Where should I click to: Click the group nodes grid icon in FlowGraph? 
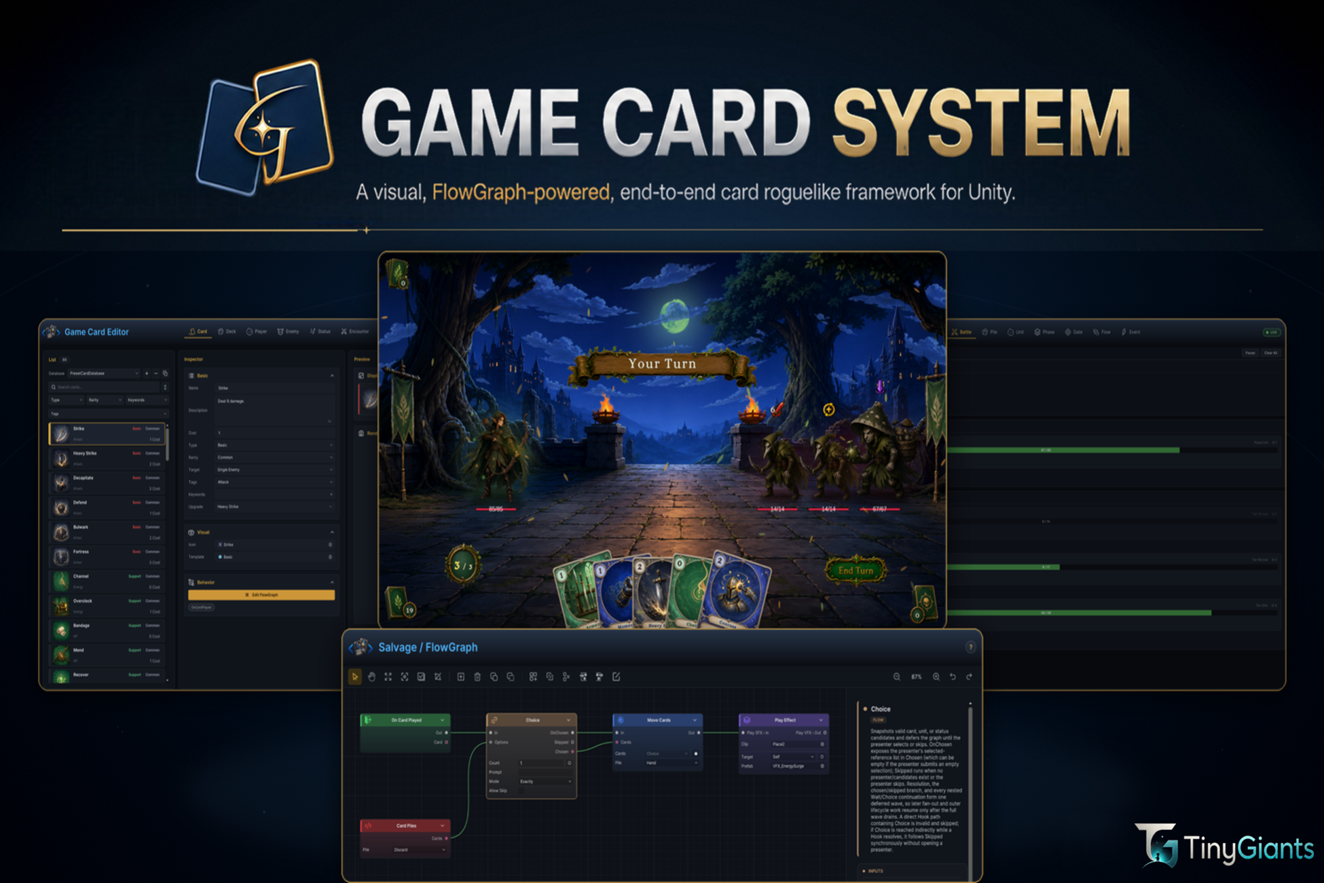[x=533, y=677]
